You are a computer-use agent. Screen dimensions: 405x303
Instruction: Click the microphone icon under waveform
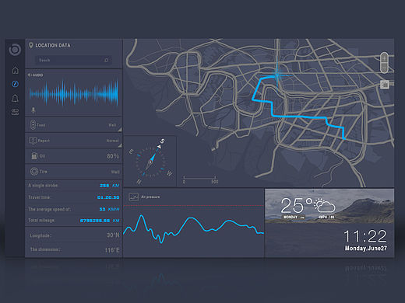click(33, 110)
